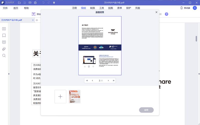This screenshot has height=125, width=200.
Task: Click the print icon in title bar
Action: click(x=35, y=3)
